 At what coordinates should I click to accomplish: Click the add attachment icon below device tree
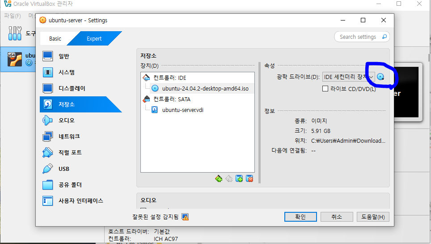pos(239,179)
